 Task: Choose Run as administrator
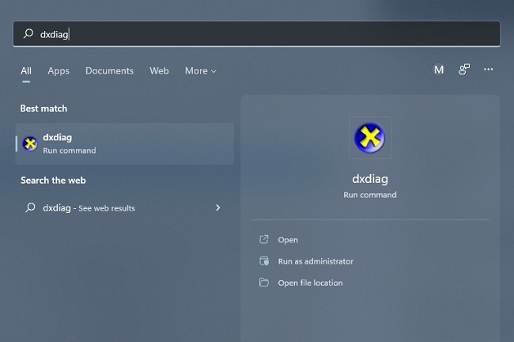pyautogui.click(x=316, y=261)
